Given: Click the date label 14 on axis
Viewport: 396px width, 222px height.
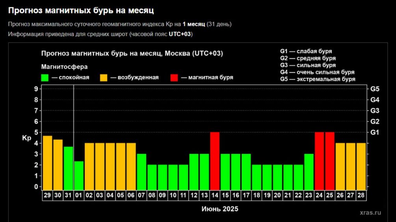Looking at the screenshot, I should click(x=215, y=195).
